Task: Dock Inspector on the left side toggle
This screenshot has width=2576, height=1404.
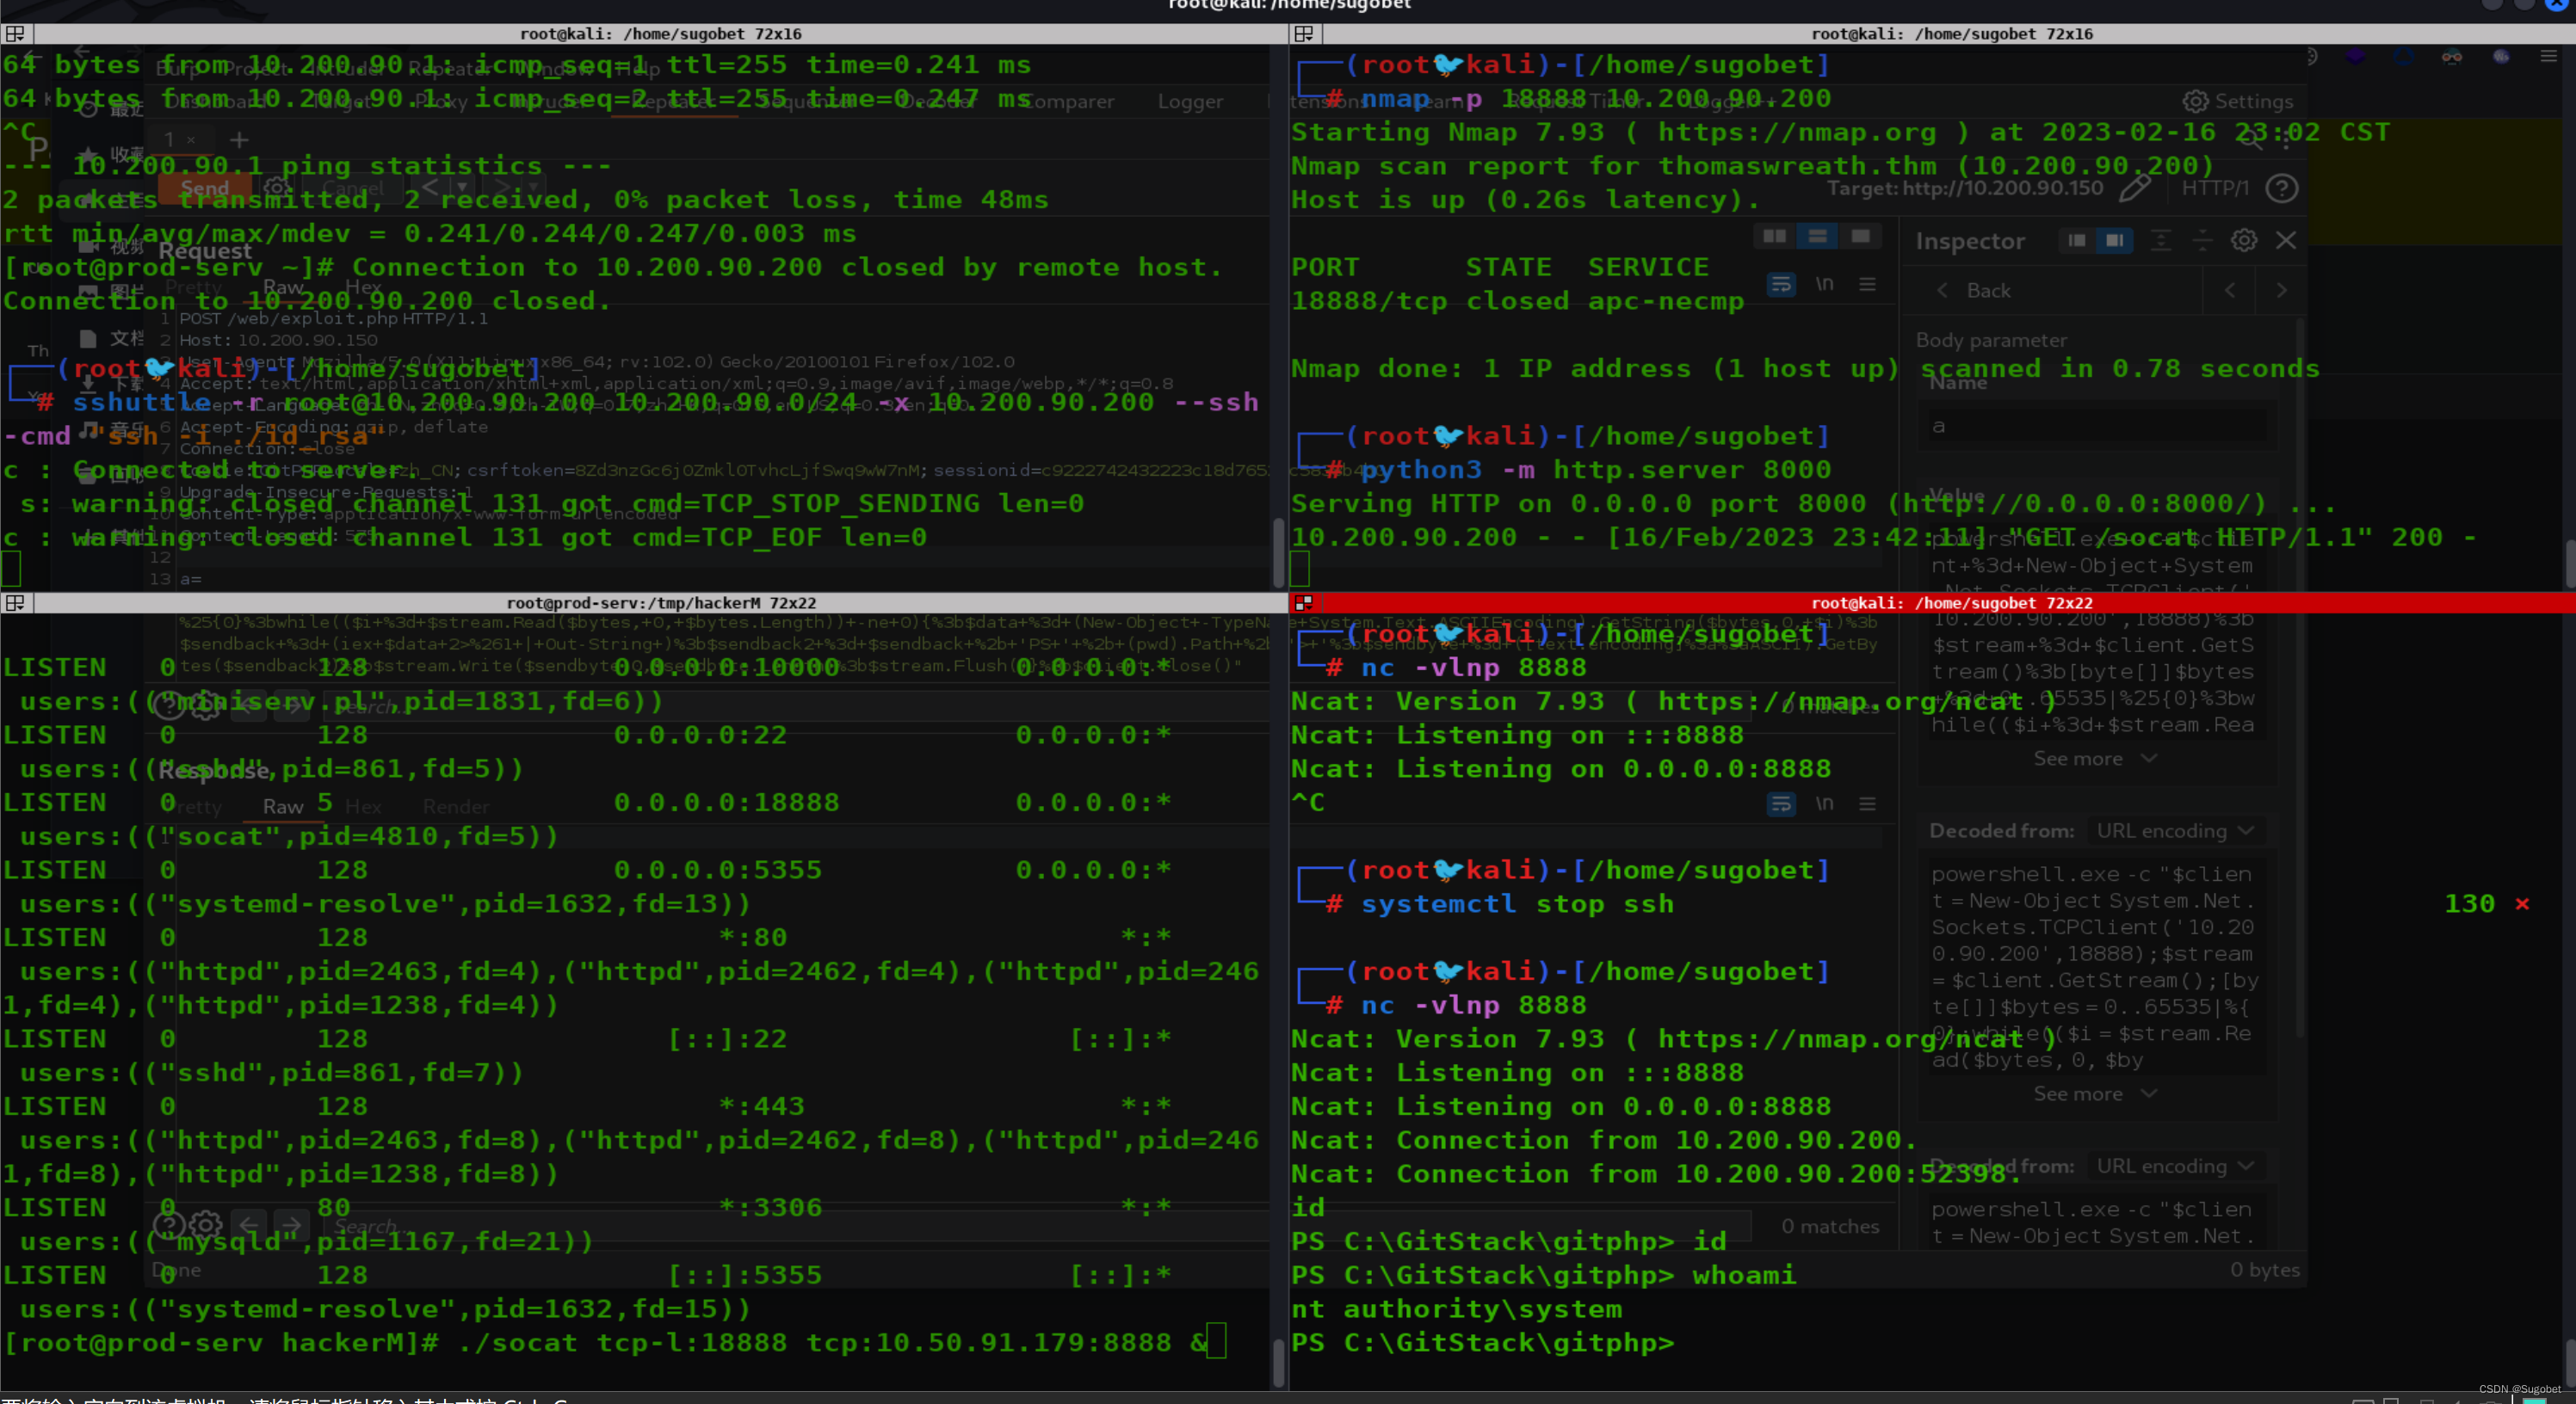Action: pyautogui.click(x=2077, y=241)
